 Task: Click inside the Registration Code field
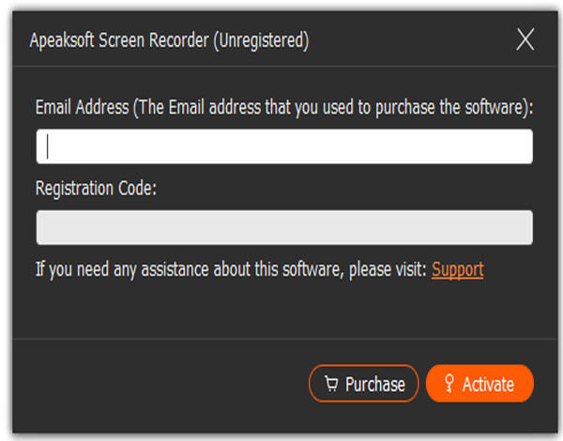click(x=284, y=227)
